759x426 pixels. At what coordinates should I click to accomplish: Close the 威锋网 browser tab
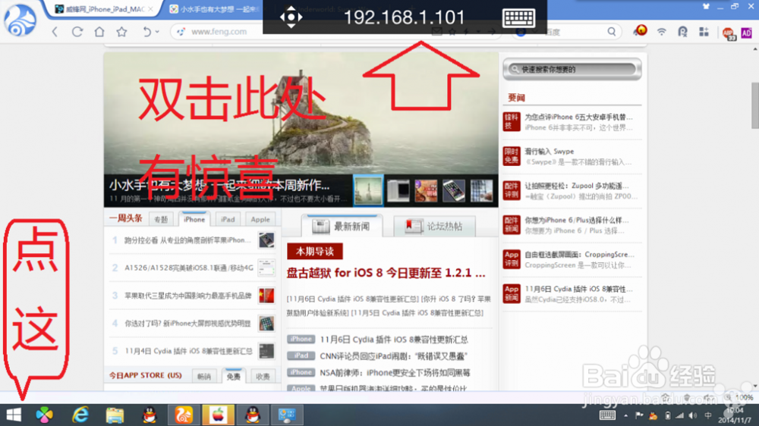150,8
